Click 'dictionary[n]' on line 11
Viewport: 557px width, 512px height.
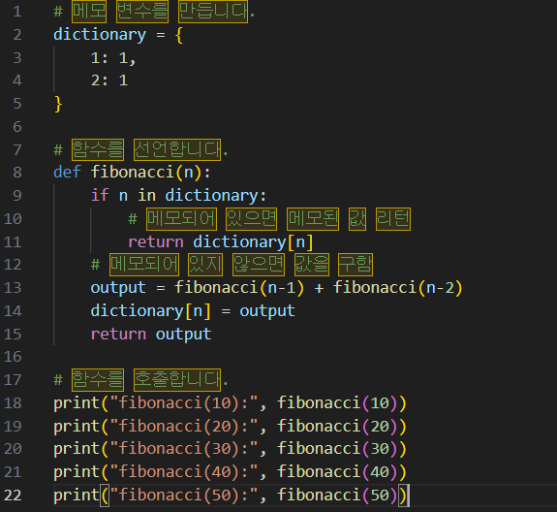[253, 242]
